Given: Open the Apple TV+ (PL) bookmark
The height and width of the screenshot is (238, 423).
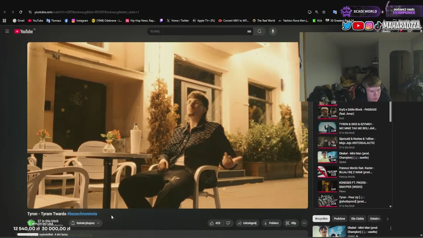Looking at the screenshot, I should (204, 20).
